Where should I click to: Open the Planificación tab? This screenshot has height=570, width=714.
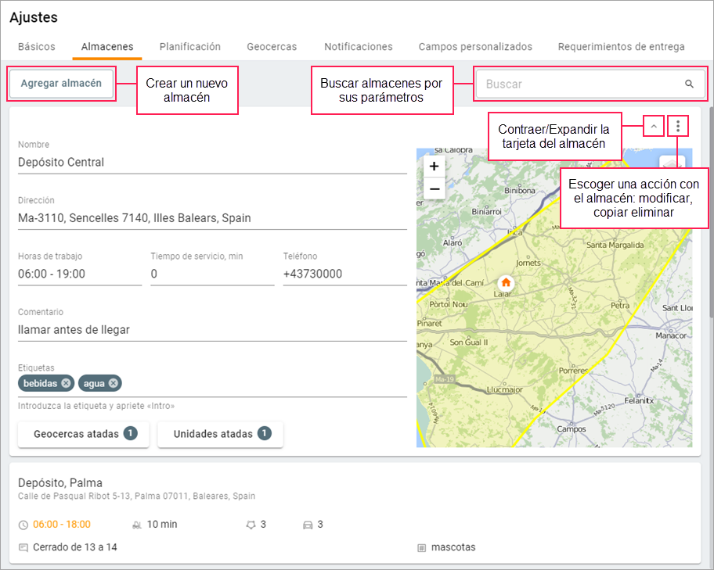(x=190, y=47)
